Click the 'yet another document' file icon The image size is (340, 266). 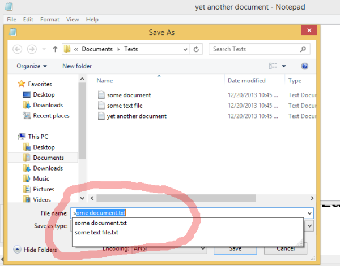click(x=101, y=116)
